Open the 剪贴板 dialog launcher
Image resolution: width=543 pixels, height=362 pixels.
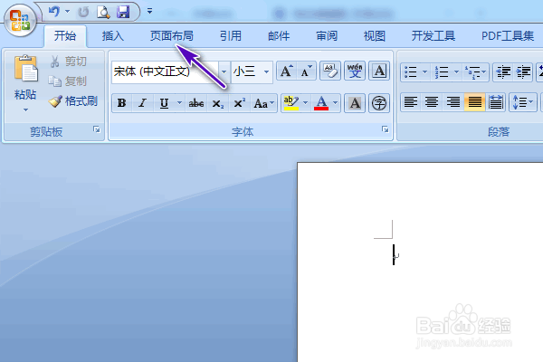pyautogui.click(x=97, y=129)
